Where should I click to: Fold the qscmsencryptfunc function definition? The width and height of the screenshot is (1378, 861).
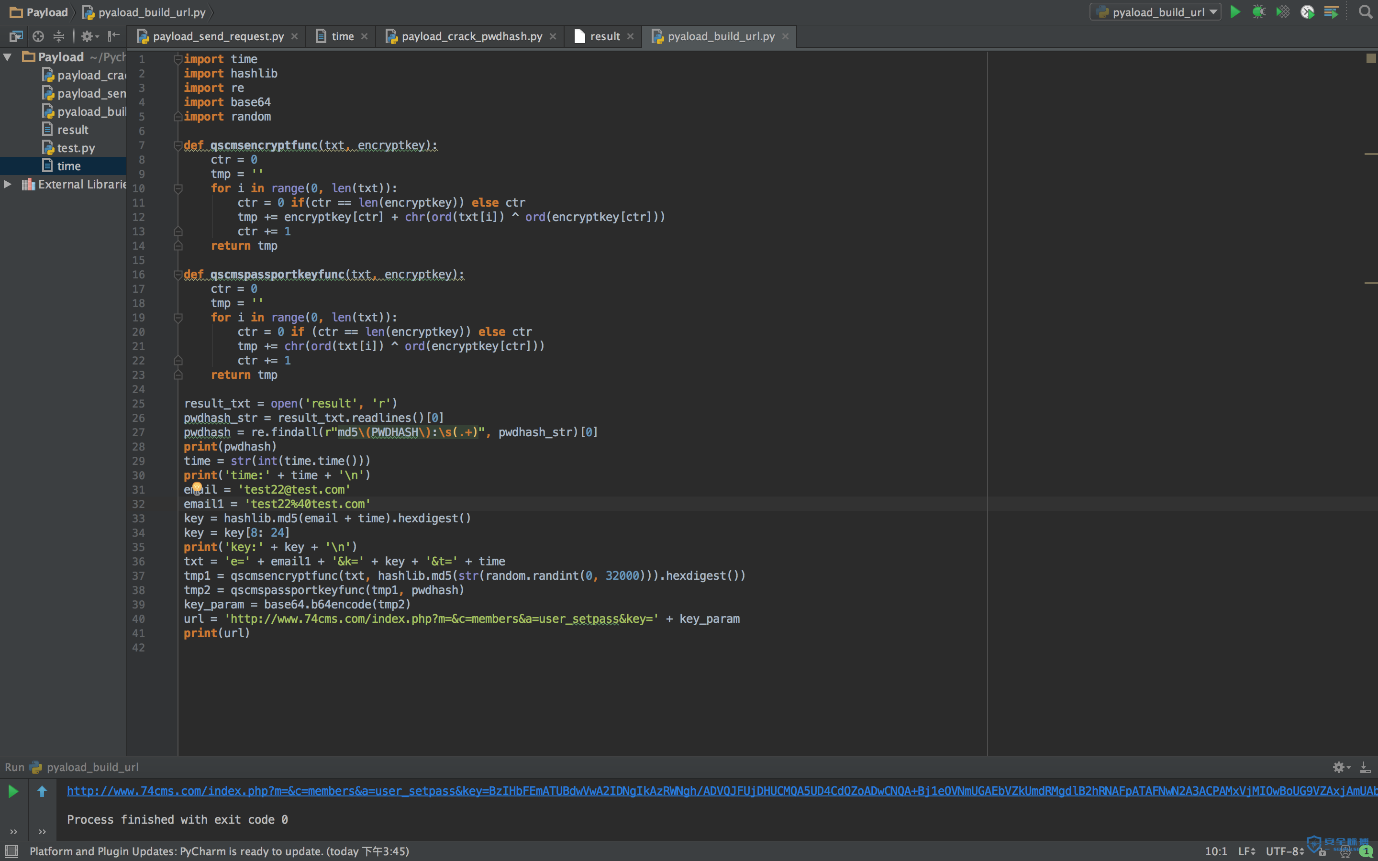tap(178, 145)
